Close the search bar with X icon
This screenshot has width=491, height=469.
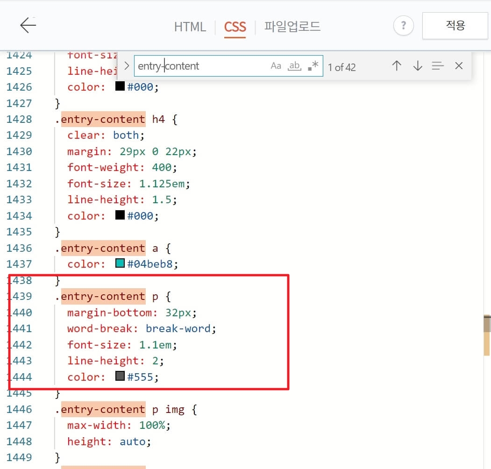click(x=458, y=66)
